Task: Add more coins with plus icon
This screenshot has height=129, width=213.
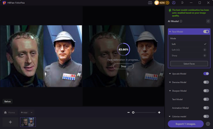Action: coord(167,3)
